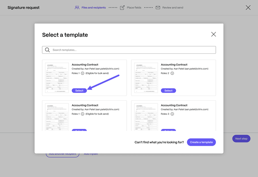Click the search magnifier icon
The width and height of the screenshot is (258, 177).
click(x=47, y=50)
